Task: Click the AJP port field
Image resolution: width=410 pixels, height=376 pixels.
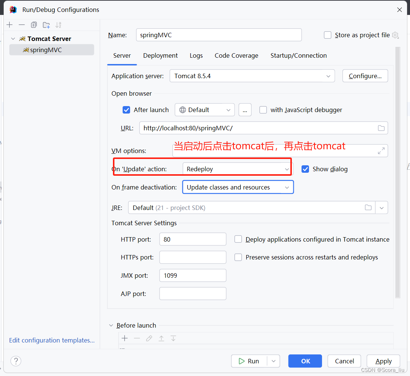Action: [193, 293]
